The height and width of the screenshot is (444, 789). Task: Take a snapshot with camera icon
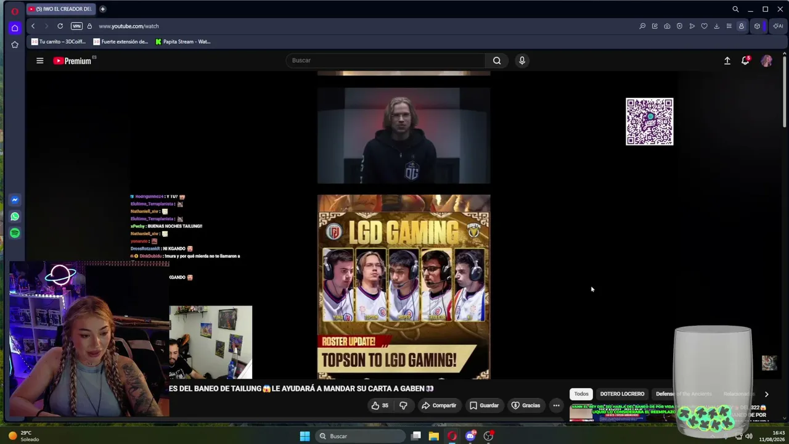(667, 26)
